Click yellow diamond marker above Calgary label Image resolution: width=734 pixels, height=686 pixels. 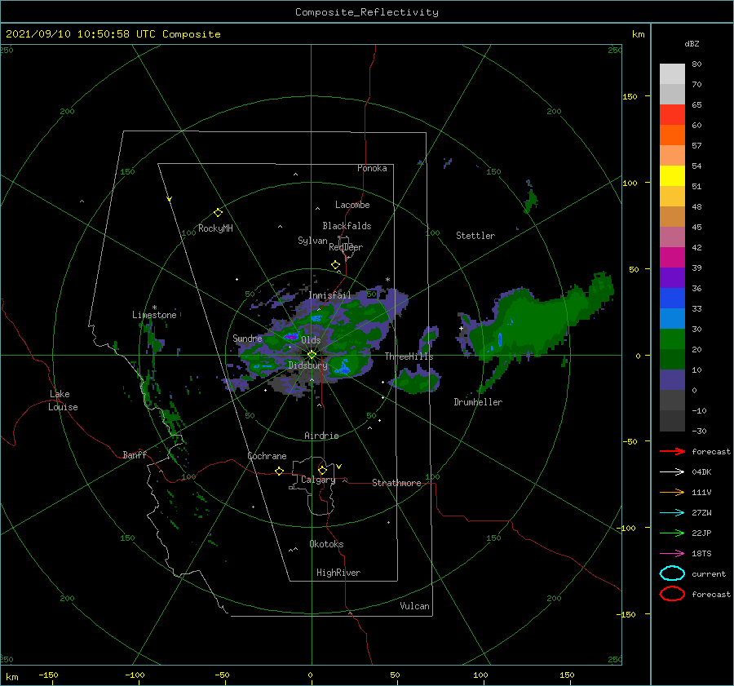pos(322,470)
